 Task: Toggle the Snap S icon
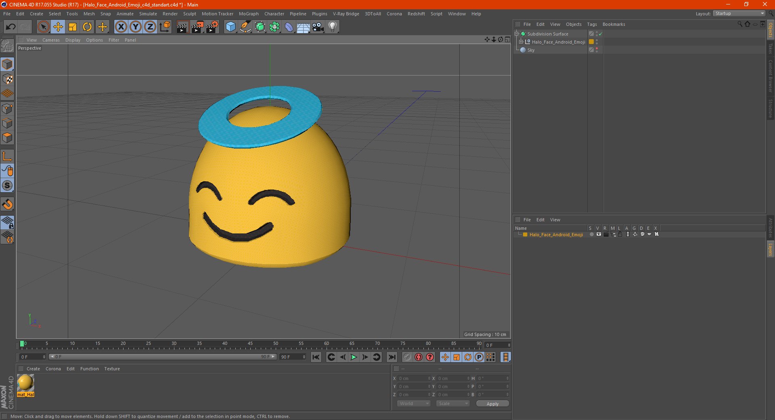coord(7,185)
